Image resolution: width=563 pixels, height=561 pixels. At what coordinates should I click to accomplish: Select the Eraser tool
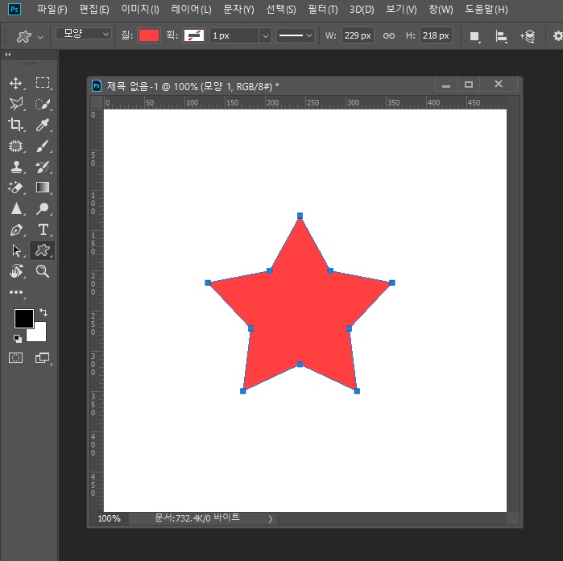click(x=16, y=188)
